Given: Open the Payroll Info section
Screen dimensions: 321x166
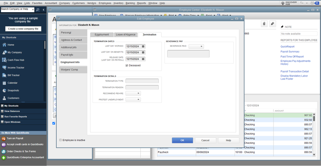Looking at the screenshot, I should tap(73, 55).
